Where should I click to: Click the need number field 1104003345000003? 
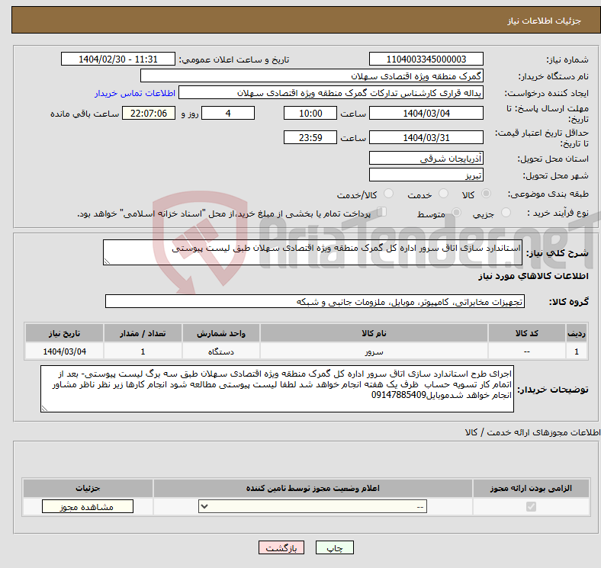pos(426,59)
